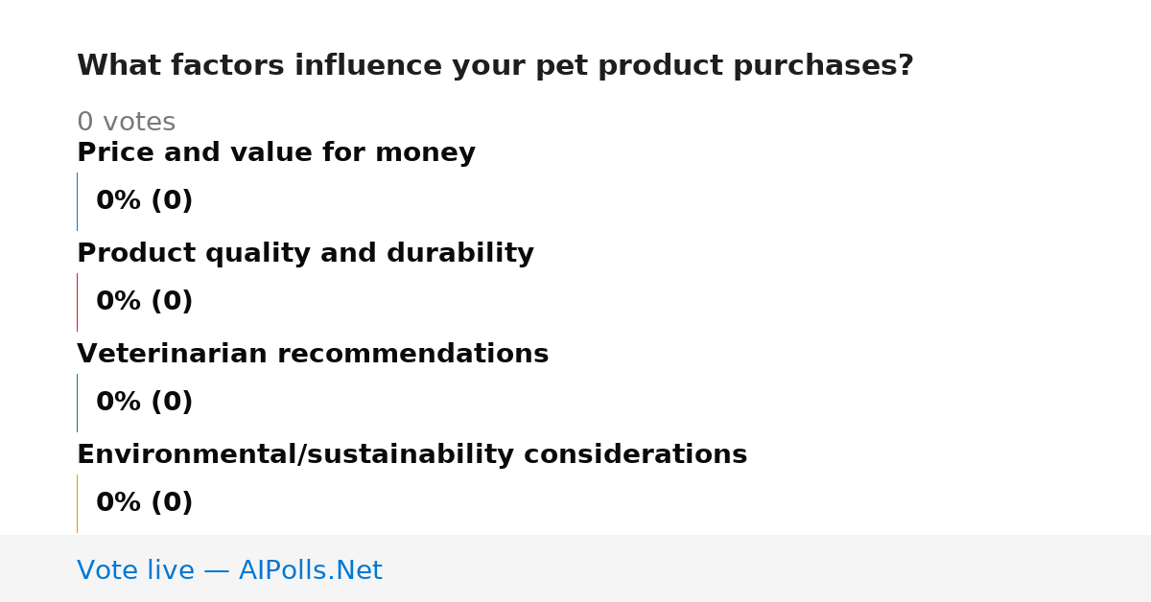Open the Vote live AIPolls.Net link

[229, 570]
